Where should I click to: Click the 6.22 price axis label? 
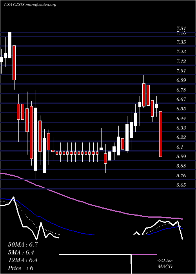[x=181, y=137]
